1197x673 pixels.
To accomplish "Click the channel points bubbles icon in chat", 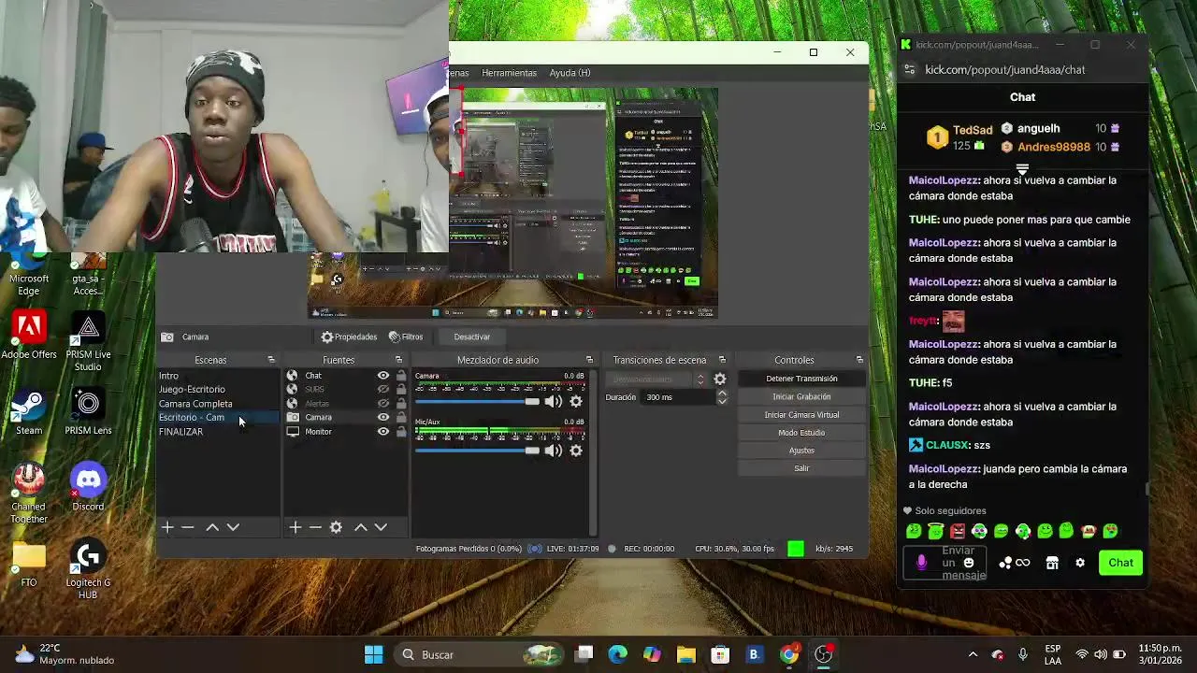I will pos(1005,563).
